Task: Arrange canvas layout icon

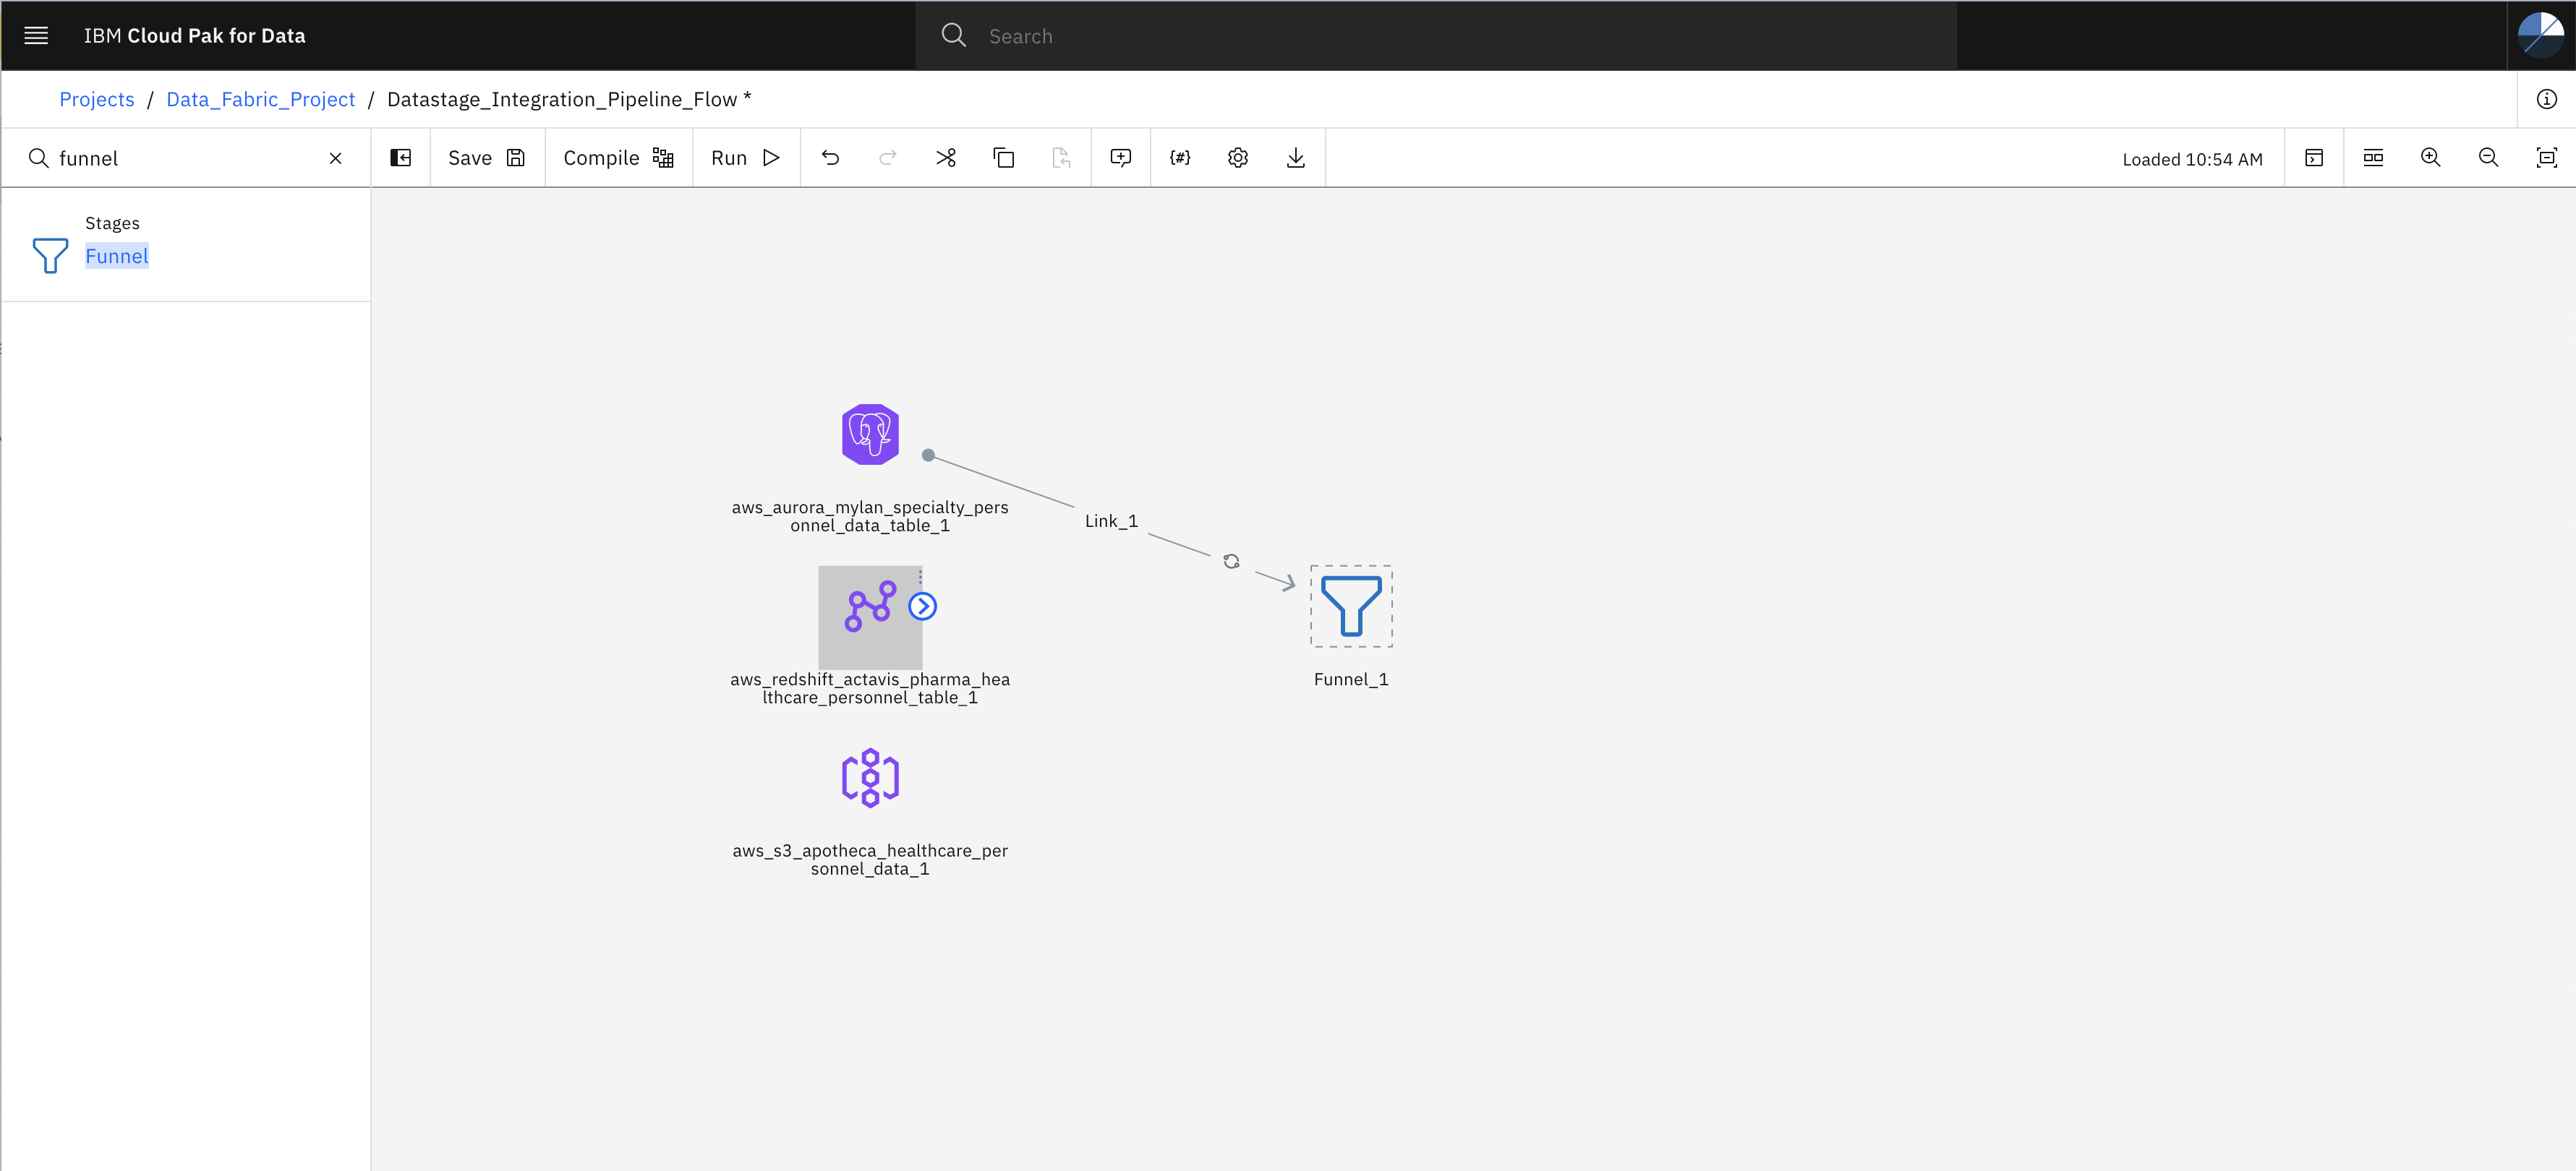Action: 2373,158
